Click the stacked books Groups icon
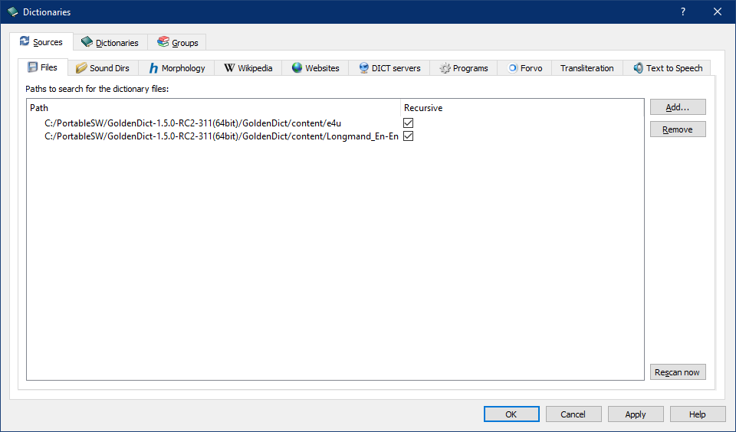Viewport: 736px width, 432px height. click(163, 42)
